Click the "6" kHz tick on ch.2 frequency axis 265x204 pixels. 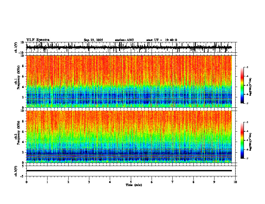pos(23,132)
